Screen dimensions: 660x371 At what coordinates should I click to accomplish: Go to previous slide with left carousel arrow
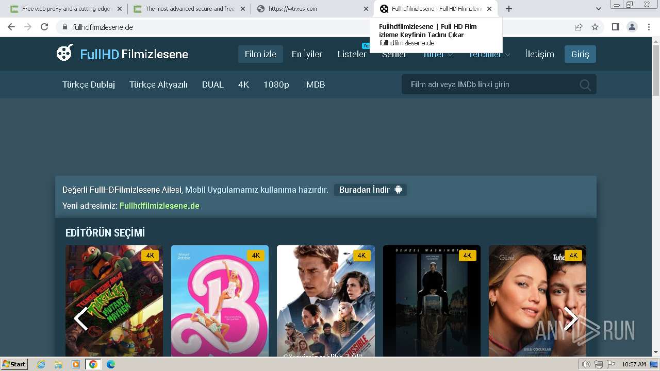pos(80,318)
